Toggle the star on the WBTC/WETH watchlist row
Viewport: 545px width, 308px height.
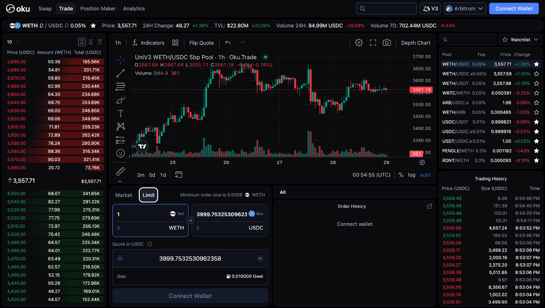coord(536,93)
